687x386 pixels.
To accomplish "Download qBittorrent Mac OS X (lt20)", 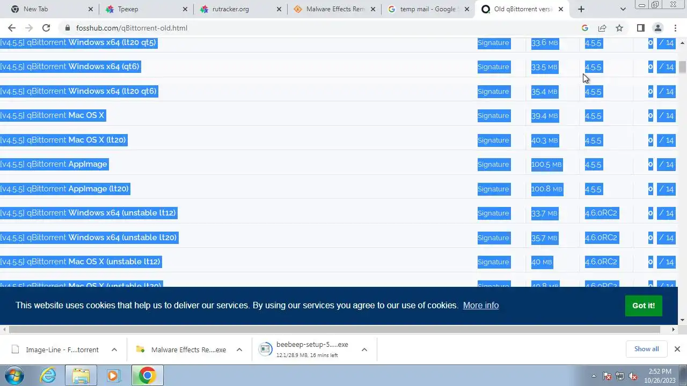I will coord(63,140).
